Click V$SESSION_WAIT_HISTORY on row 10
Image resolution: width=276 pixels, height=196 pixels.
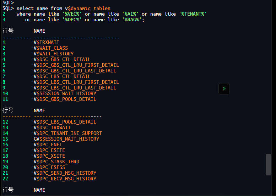pyautogui.click(x=65, y=93)
